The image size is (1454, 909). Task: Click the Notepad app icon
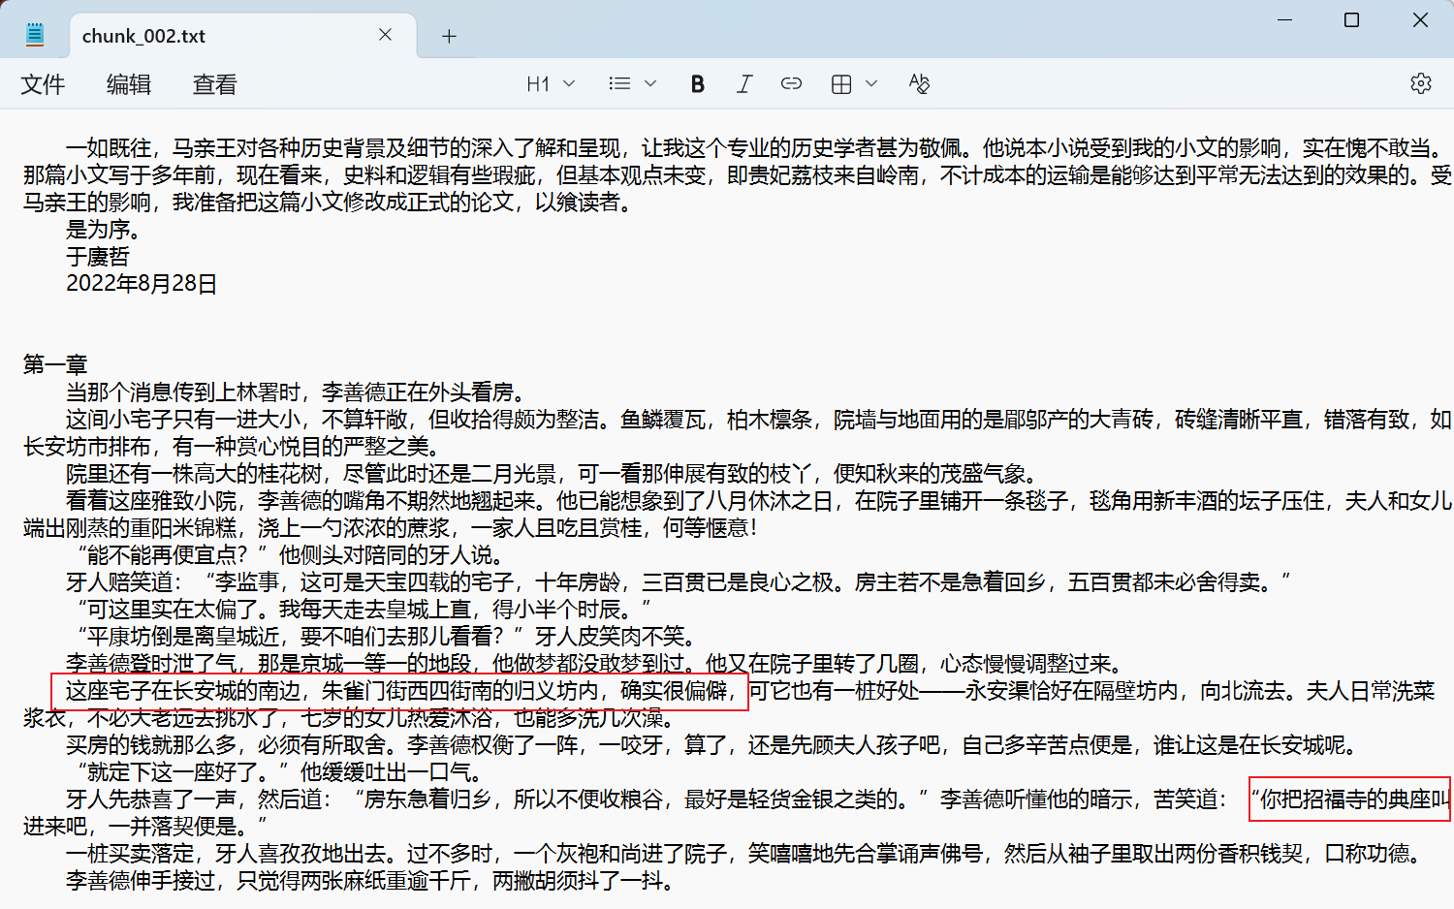(35, 36)
